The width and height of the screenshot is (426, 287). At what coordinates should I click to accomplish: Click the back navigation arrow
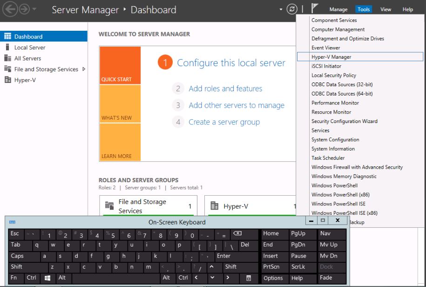click(10, 9)
